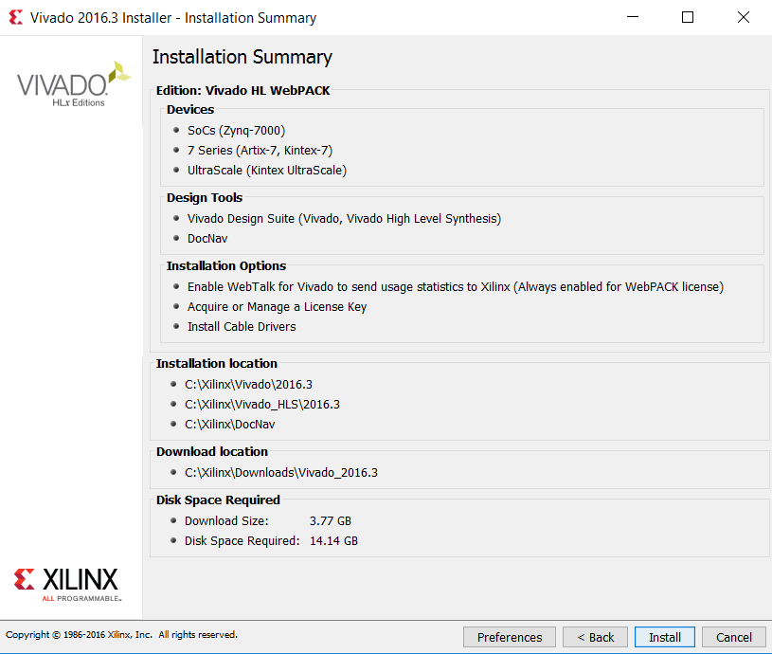The image size is (772, 654).
Task: Click the Xilinx All Programmable logo
Action: [66, 585]
